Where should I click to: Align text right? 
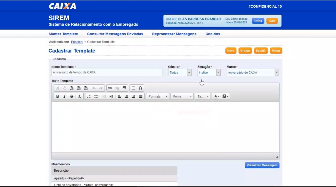click(134, 96)
